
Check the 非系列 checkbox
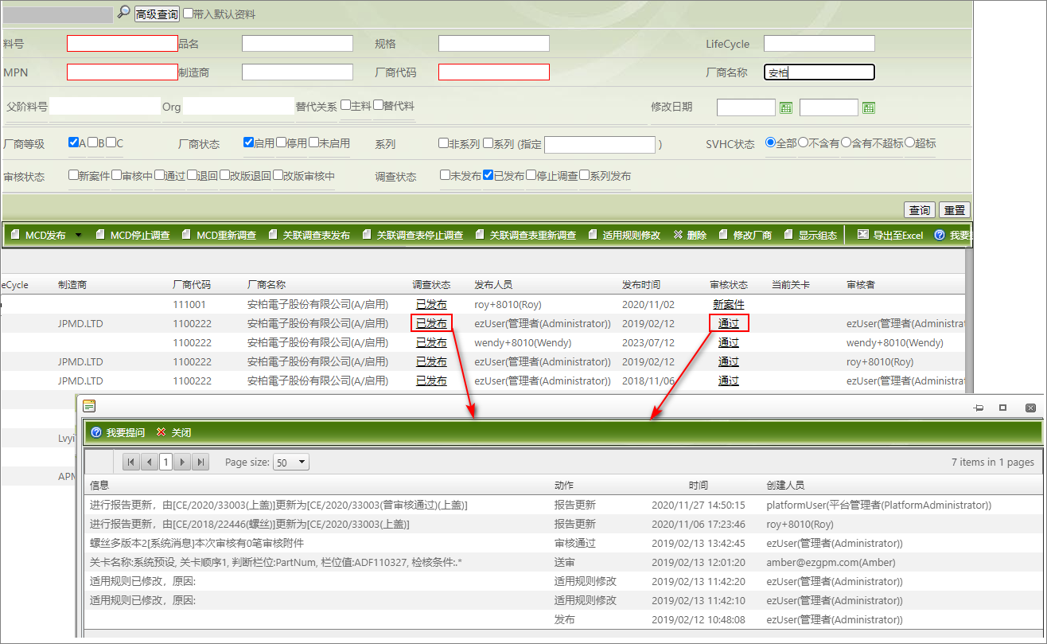[x=443, y=142]
